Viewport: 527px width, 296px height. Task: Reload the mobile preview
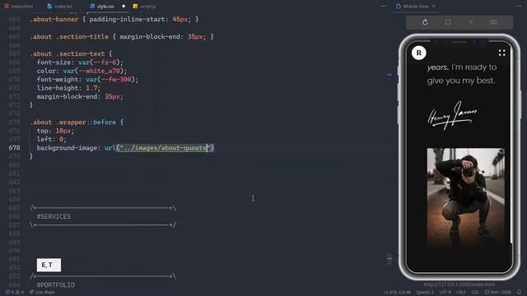[425, 22]
